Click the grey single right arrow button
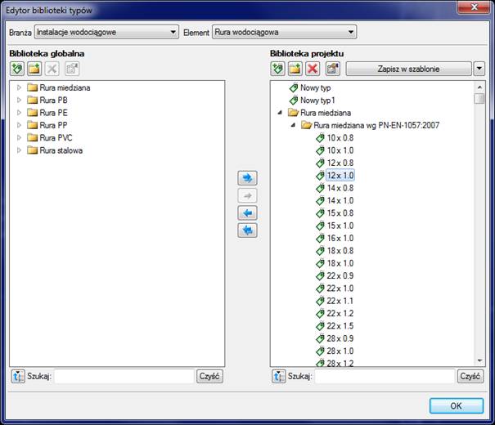495x425 pixels. (247, 195)
